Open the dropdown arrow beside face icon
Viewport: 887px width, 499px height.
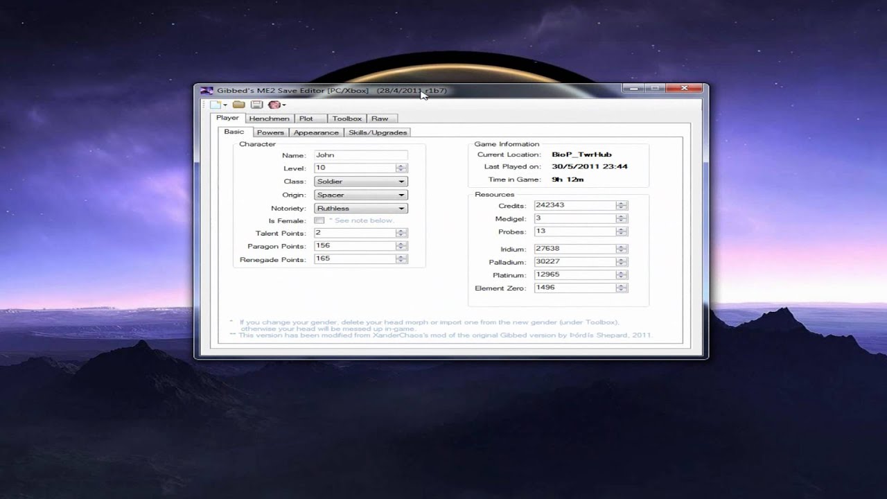tap(284, 105)
